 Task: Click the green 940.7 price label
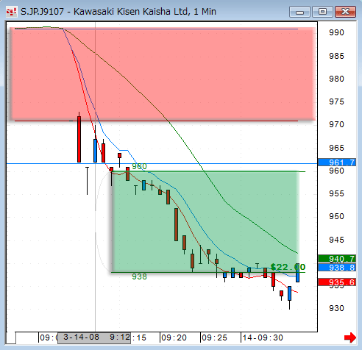click(337, 259)
